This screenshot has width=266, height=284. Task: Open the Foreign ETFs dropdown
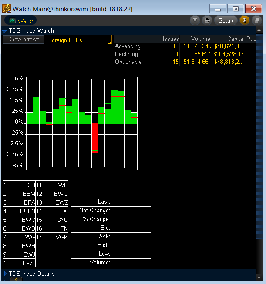tap(79, 40)
